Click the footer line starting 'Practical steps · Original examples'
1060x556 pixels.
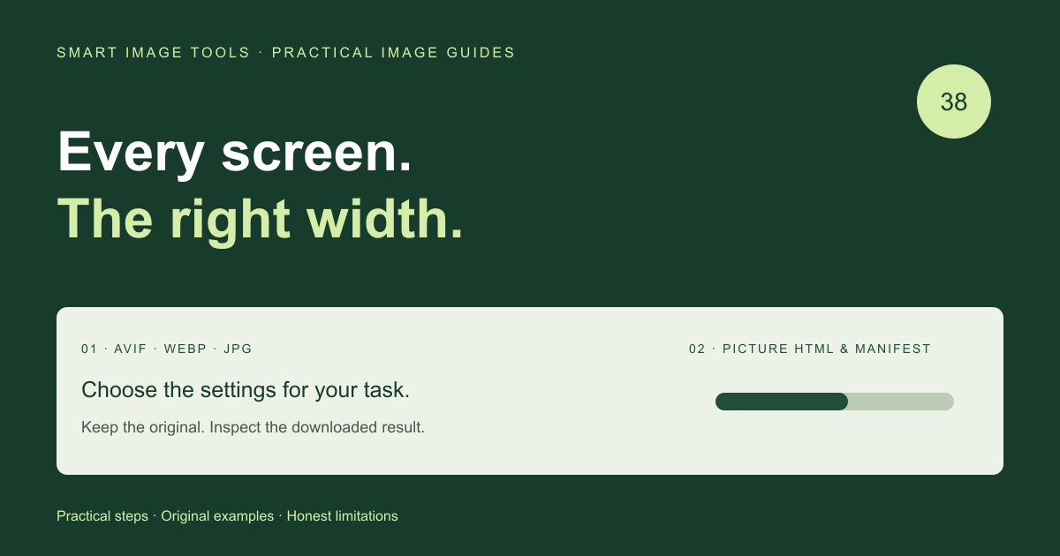pyautogui.click(x=227, y=516)
